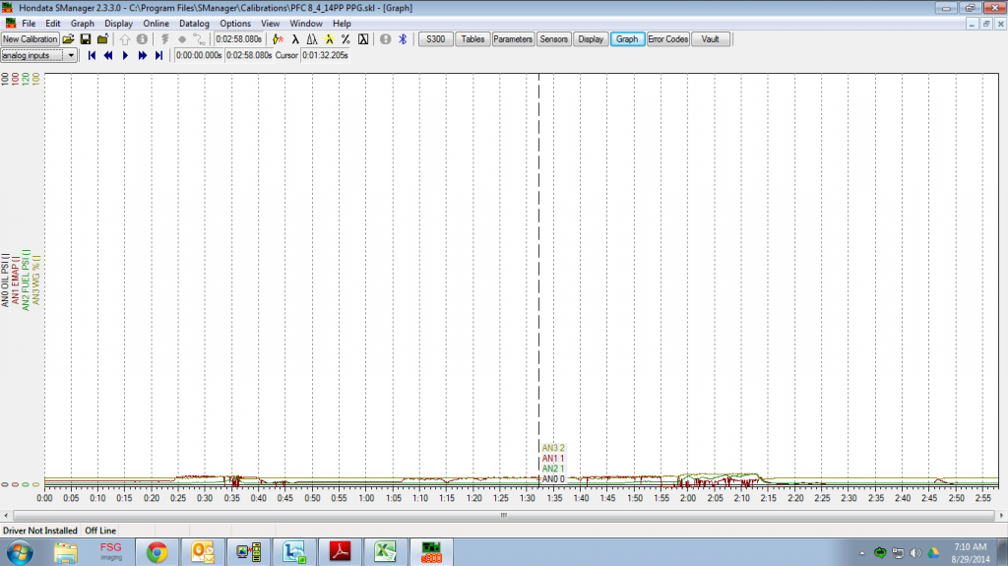Image resolution: width=1008 pixels, height=566 pixels.
Task: Click the Cursor time field
Action: 325,56
